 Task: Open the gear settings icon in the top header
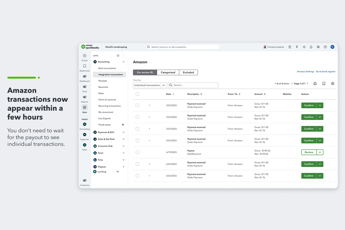click(x=318, y=47)
